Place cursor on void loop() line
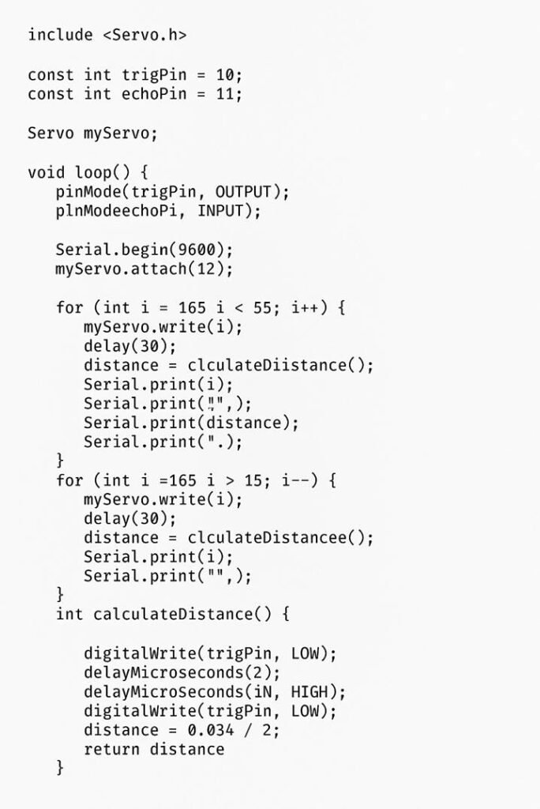Image resolution: width=540 pixels, height=809 pixels. click(x=88, y=173)
